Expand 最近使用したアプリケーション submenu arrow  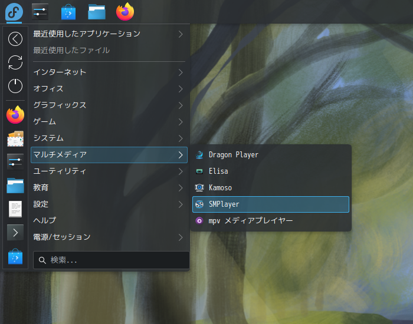point(181,34)
